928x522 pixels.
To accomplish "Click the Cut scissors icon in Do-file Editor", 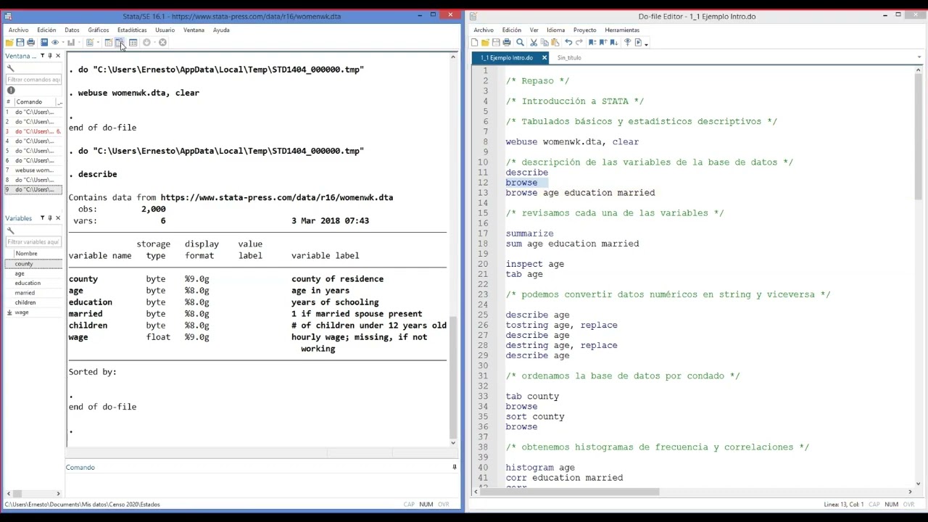I will coord(534,42).
